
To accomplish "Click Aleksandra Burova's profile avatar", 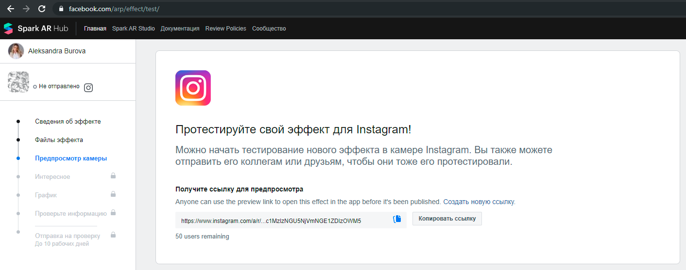I will coord(16,51).
